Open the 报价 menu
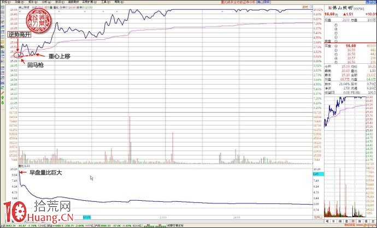Image resolution: width=377 pixels, height=228 pixels. coord(32,2)
